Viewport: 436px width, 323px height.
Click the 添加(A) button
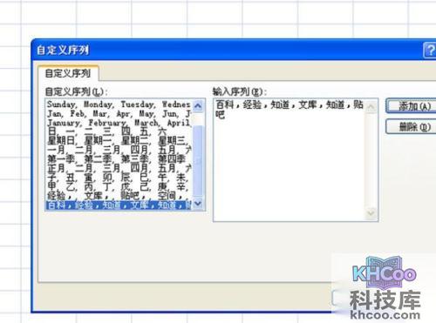411,106
